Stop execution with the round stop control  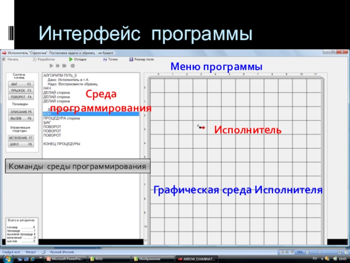click(x=73, y=66)
